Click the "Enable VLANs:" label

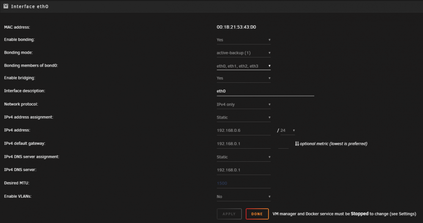click(x=18, y=196)
